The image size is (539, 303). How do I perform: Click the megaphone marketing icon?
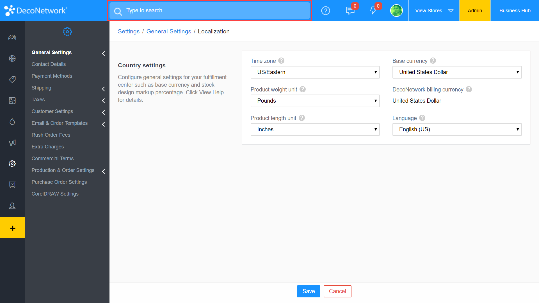point(12,143)
